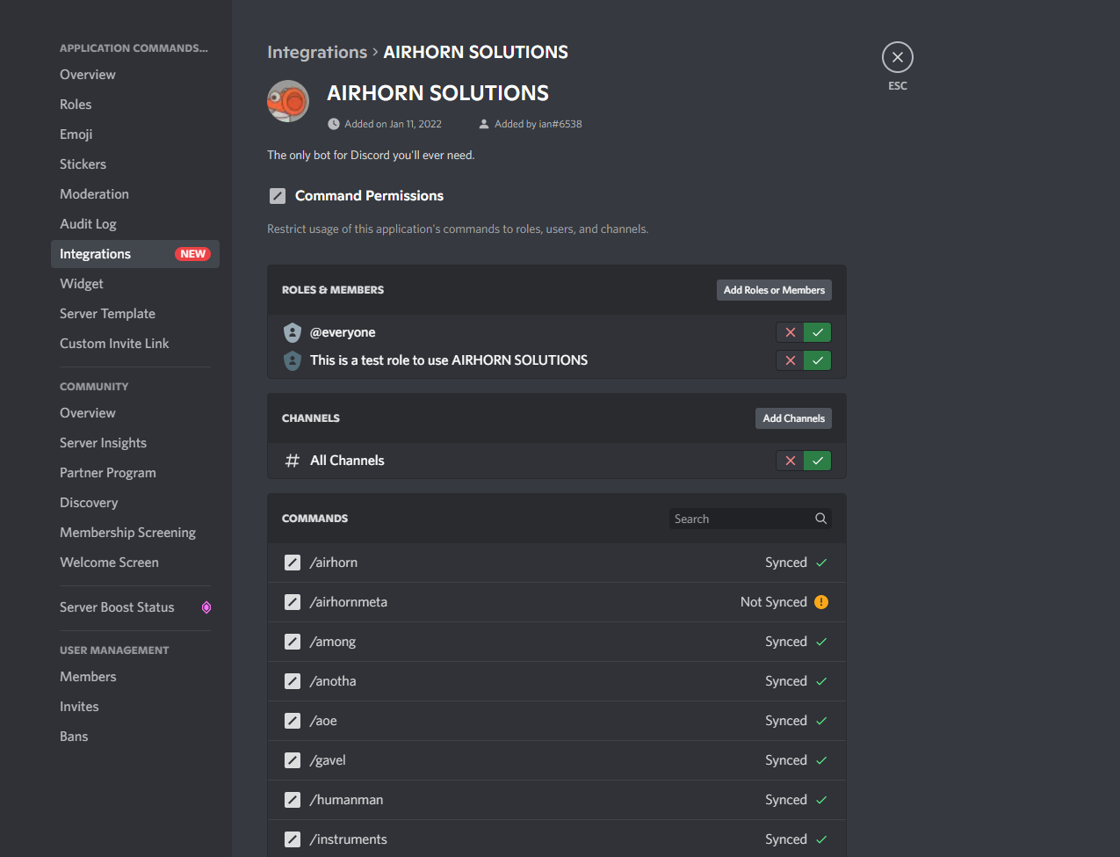Open Community Overview in the sidebar

135,413
